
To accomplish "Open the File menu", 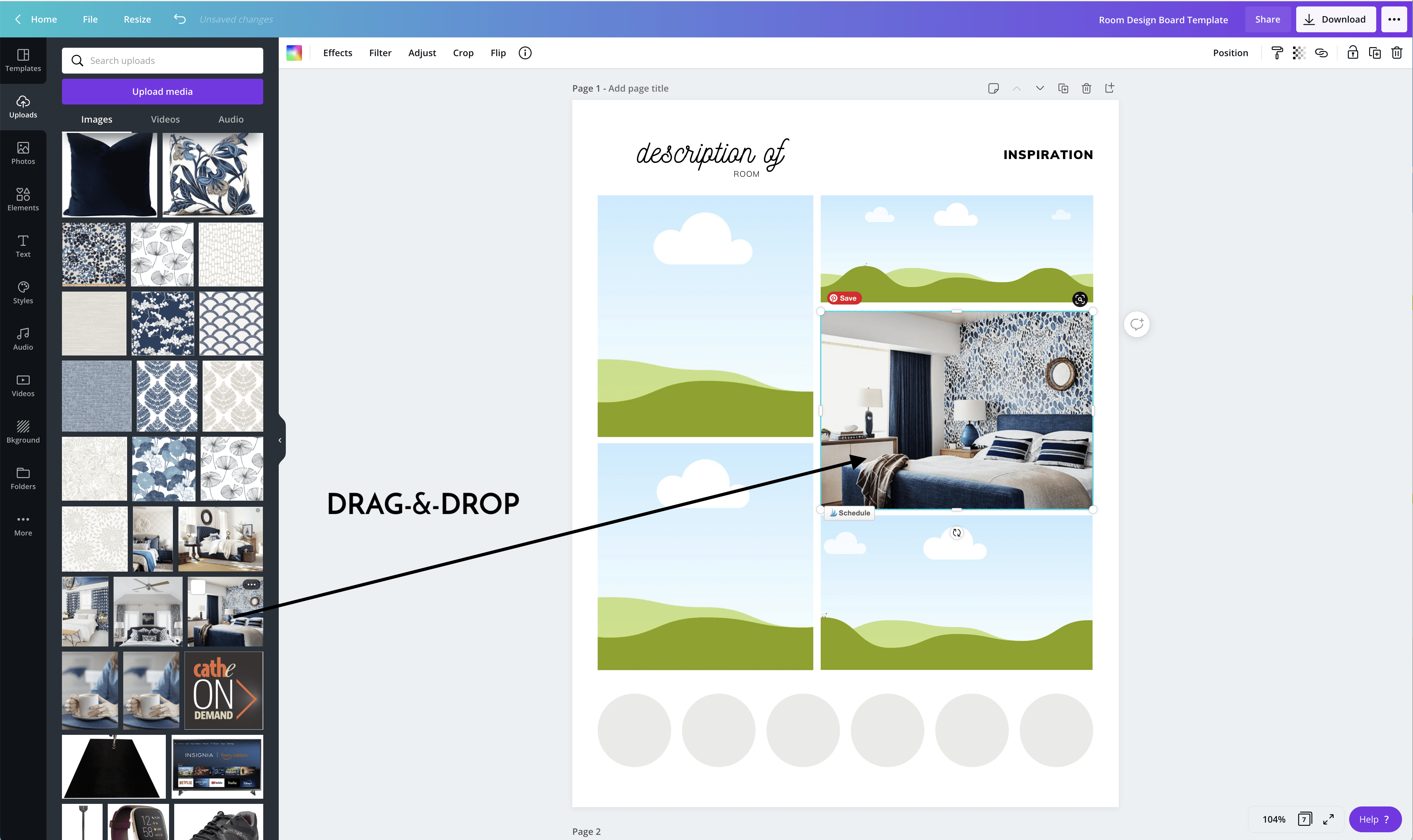I will tap(90, 19).
